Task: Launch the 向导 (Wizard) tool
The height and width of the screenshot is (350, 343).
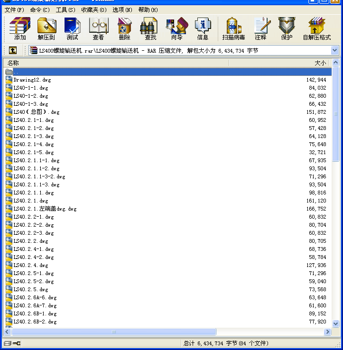Action: click(176, 29)
